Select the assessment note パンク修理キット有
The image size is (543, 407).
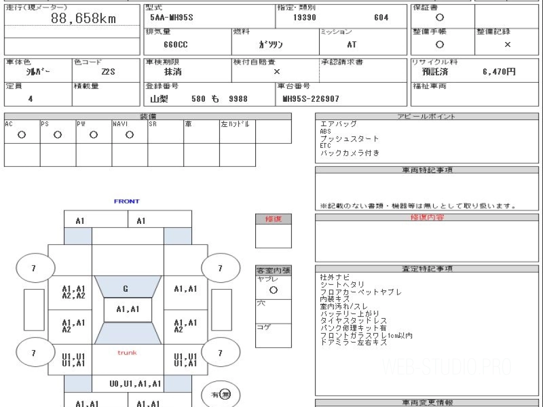[x=353, y=328]
